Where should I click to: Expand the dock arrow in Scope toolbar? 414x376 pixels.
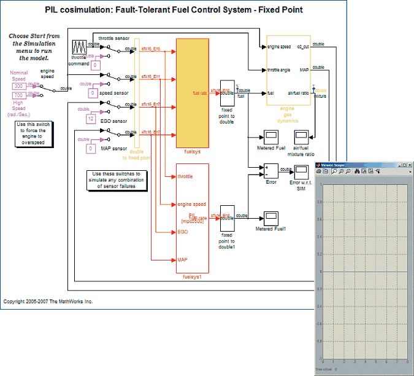tap(410, 172)
